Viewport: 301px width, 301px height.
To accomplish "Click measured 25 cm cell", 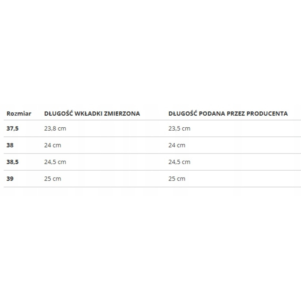I will (52, 178).
